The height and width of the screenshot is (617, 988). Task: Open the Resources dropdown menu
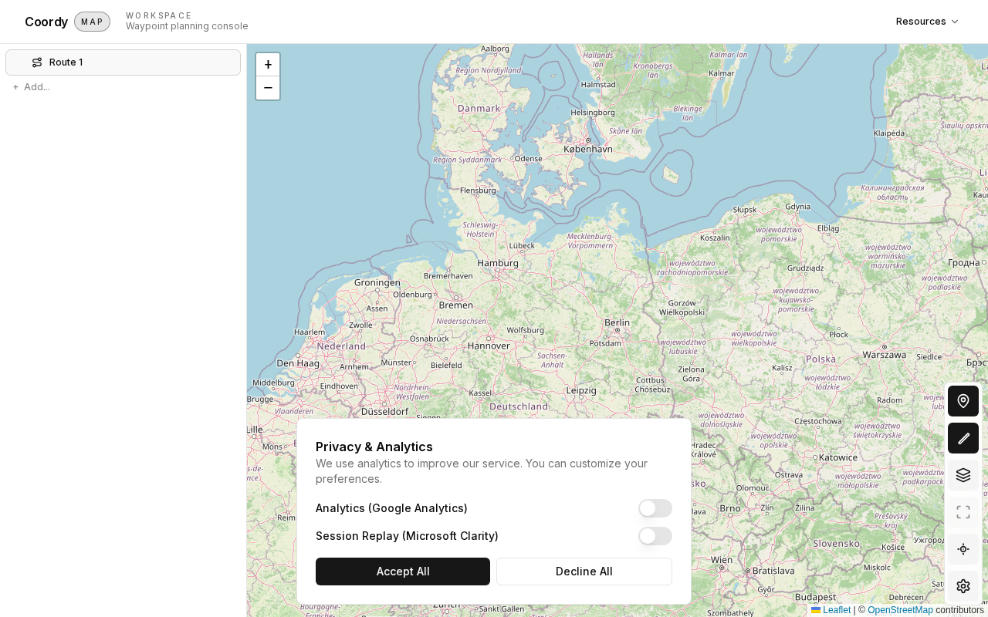[927, 22]
